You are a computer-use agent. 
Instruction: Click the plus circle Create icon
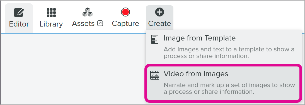point(159,12)
